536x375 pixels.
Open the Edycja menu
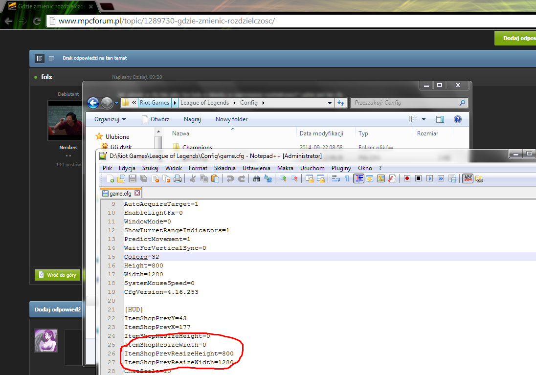(x=127, y=168)
